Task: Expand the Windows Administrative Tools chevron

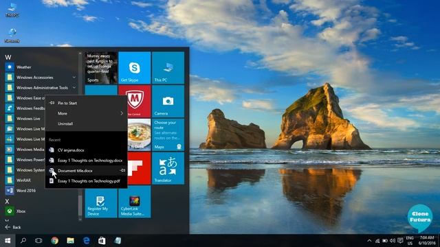Action: point(74,87)
